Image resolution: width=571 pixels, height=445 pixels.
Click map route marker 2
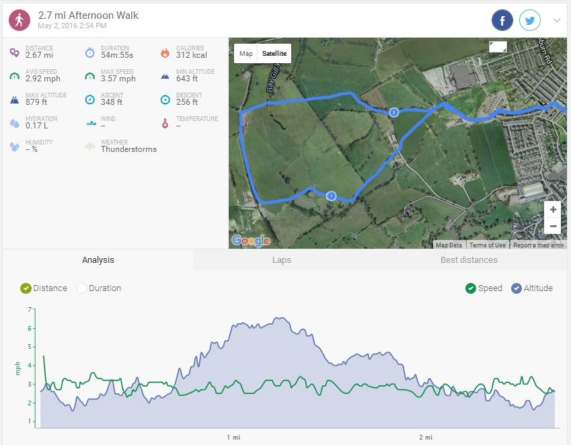pos(394,112)
